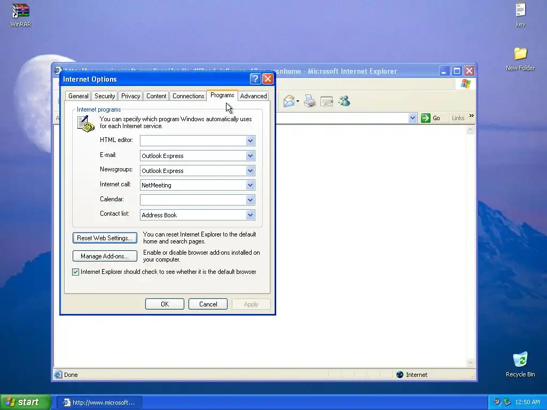Open the Internet call dropdown
This screenshot has width=547, height=410.
click(x=250, y=185)
